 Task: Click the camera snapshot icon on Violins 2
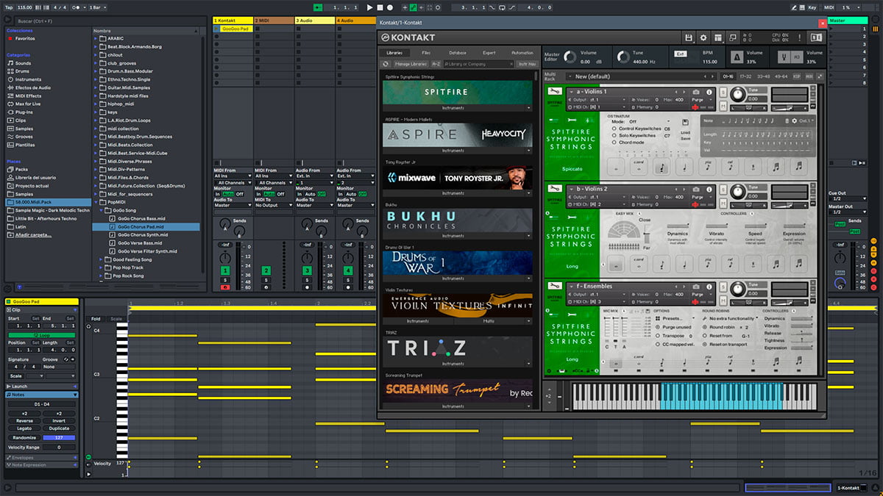click(696, 189)
